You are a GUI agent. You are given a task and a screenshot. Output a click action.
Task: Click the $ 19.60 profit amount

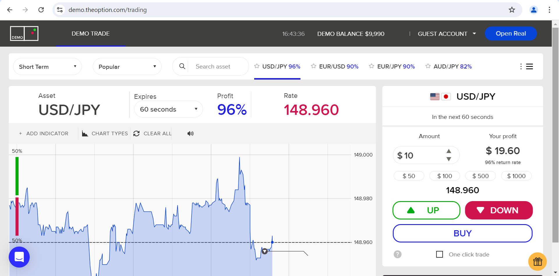click(x=503, y=151)
